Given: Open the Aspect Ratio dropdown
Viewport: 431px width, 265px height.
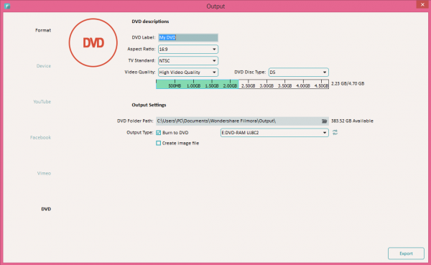Looking at the screenshot, I should (188, 50).
